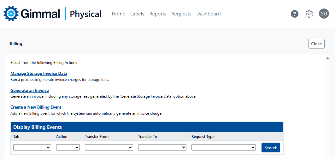335x159 pixels.
Task: Go to the Home menu
Action: coord(118,14)
